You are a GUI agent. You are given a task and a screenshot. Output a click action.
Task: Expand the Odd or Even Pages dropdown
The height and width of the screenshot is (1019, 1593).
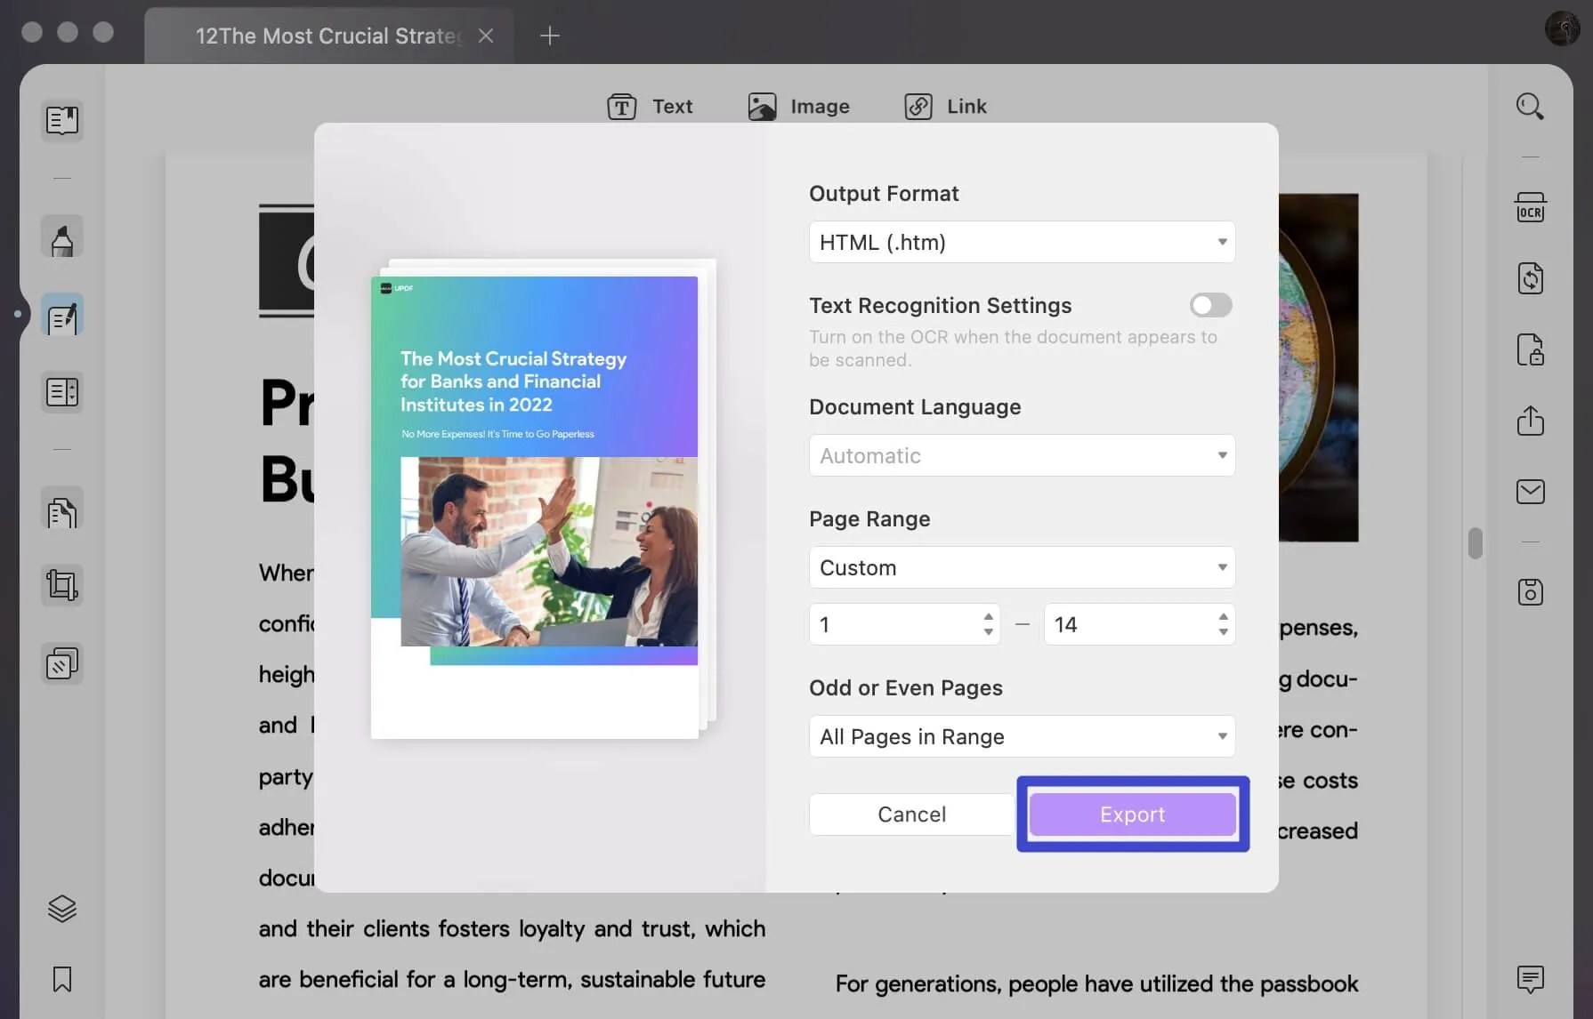click(1021, 736)
